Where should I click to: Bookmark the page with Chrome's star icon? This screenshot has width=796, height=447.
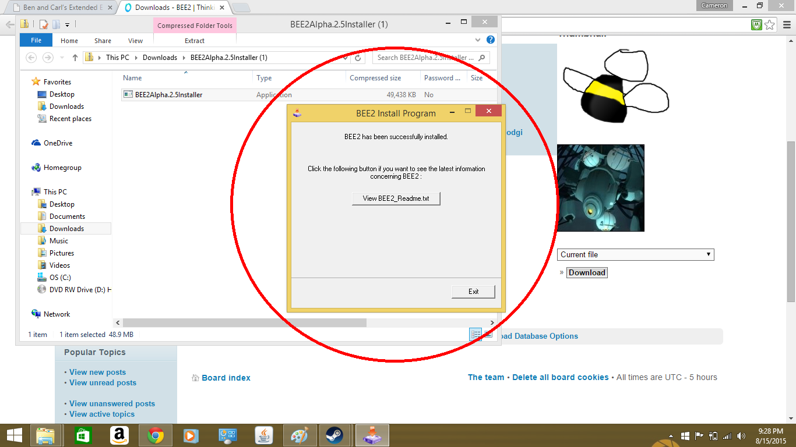pos(770,24)
